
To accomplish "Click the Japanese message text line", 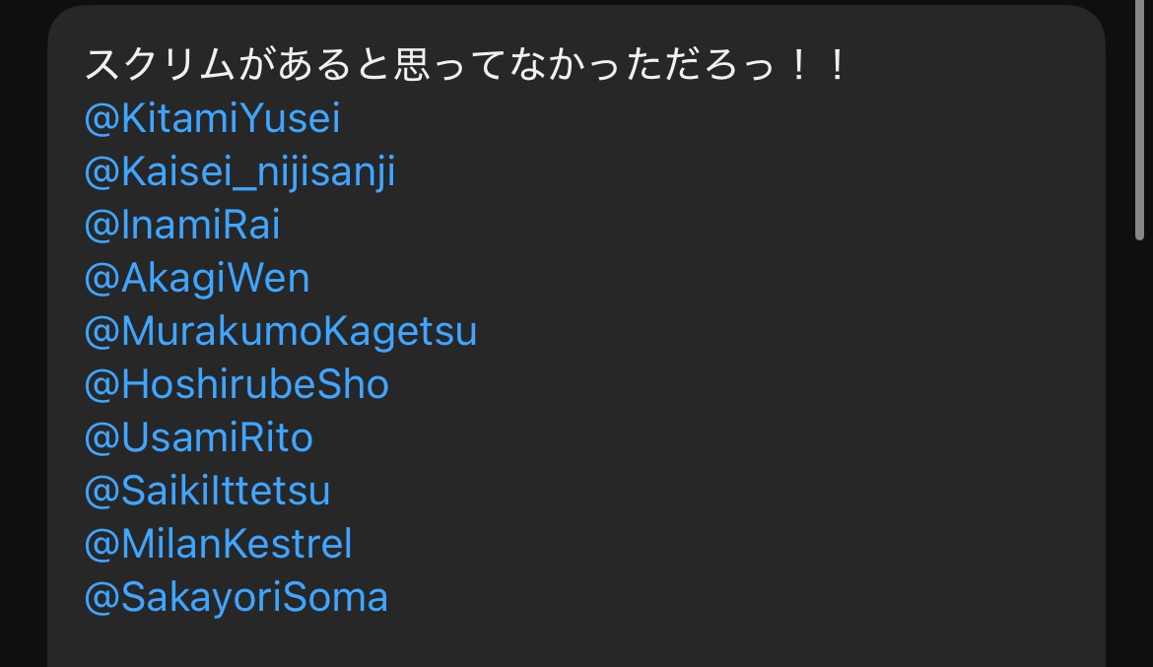I will [466, 65].
